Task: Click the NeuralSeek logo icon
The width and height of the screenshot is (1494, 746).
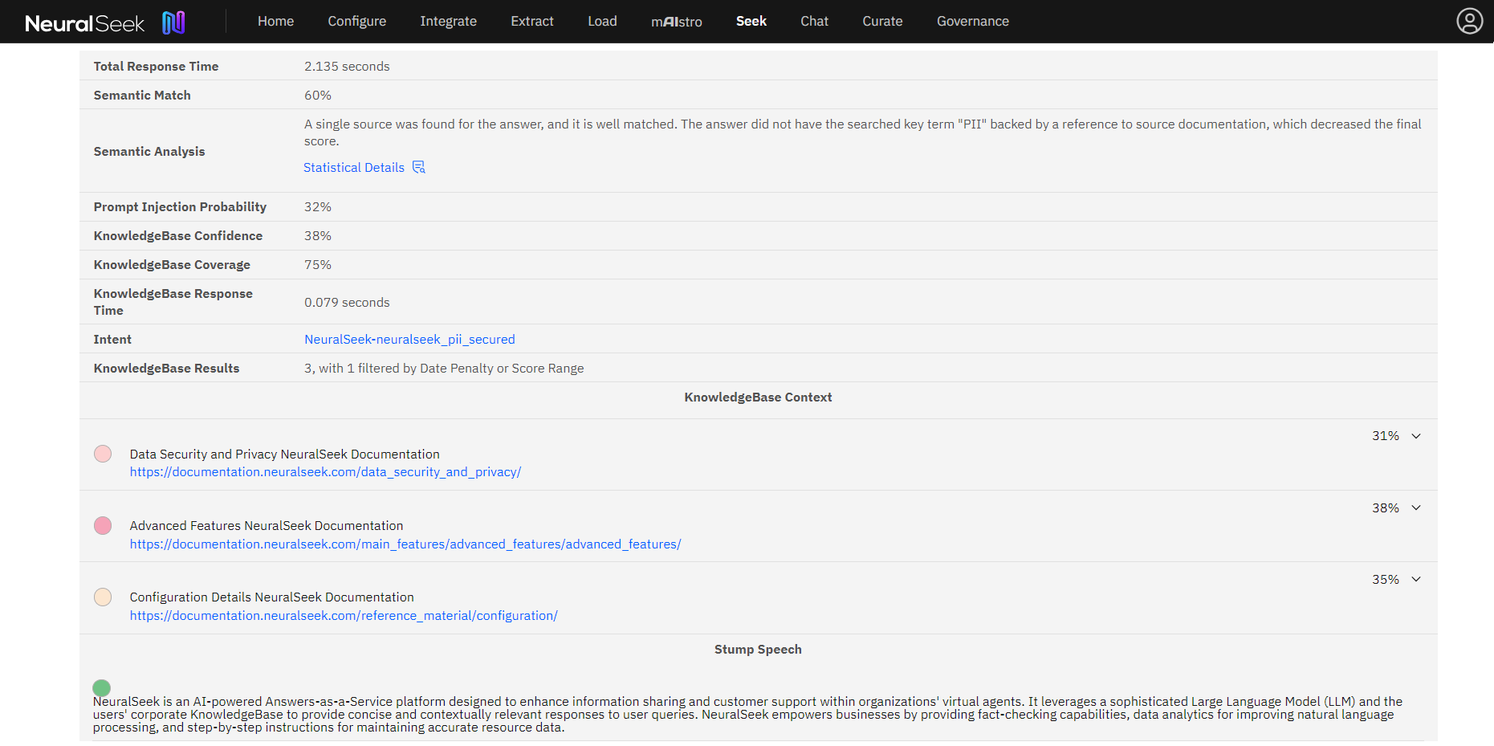Action: 173,22
